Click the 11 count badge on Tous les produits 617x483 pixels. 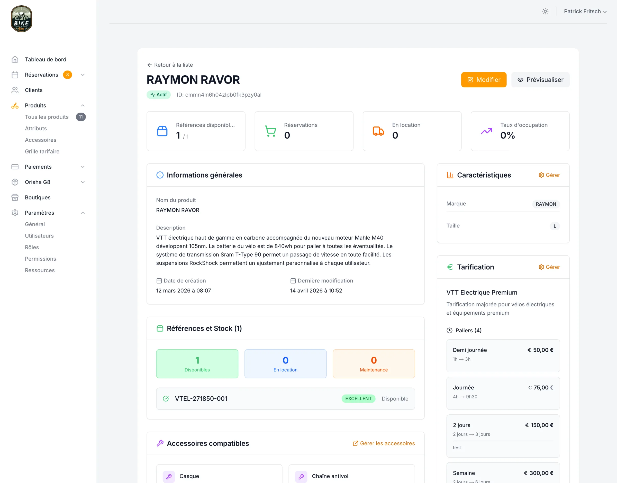(81, 117)
